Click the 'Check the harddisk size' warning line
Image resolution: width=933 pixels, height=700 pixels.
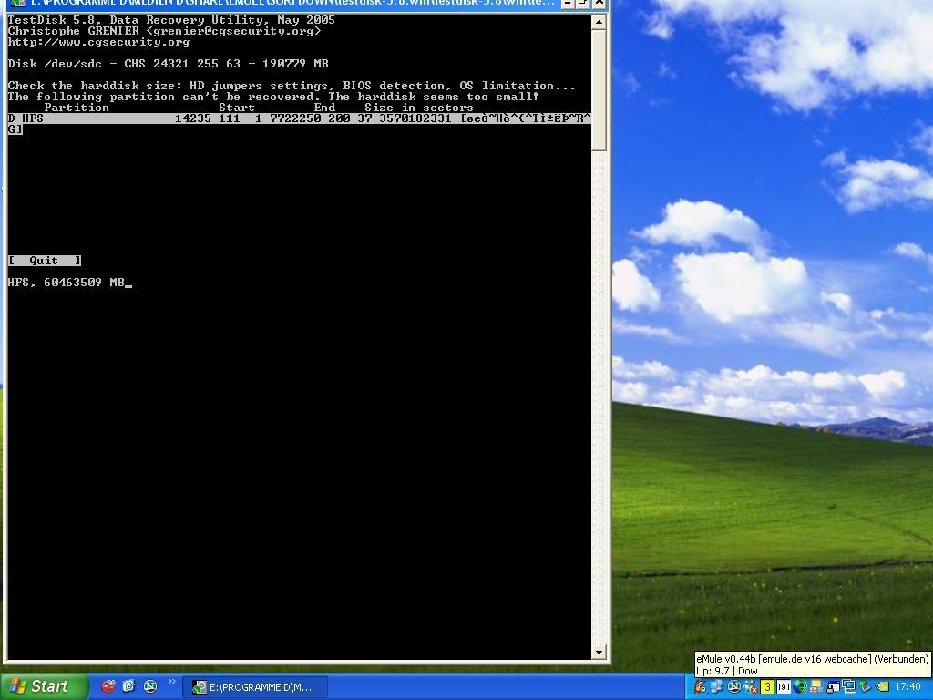click(x=292, y=86)
